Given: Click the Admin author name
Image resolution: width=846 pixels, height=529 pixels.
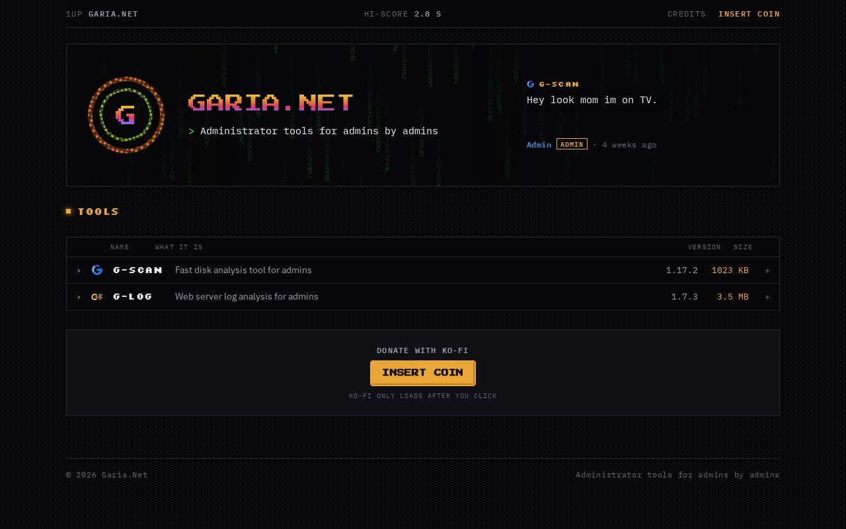Looking at the screenshot, I should (539, 145).
